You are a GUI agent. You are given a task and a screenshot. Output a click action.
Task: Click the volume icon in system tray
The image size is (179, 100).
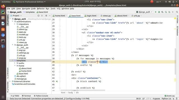point(169,2)
